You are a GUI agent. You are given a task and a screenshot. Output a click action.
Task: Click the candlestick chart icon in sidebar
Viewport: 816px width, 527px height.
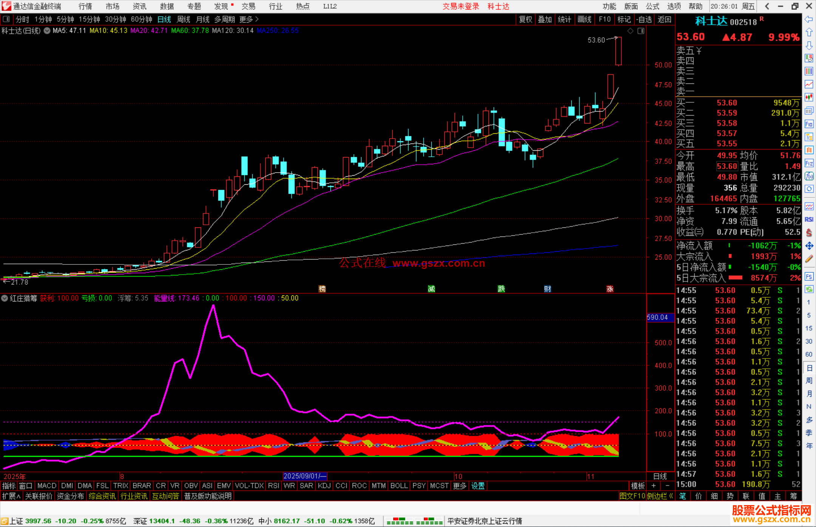[809, 97]
